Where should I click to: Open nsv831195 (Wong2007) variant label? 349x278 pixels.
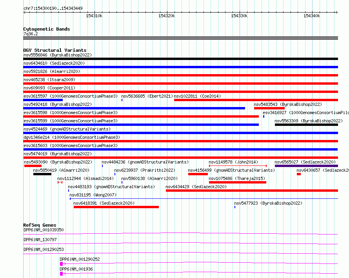pos(93,195)
